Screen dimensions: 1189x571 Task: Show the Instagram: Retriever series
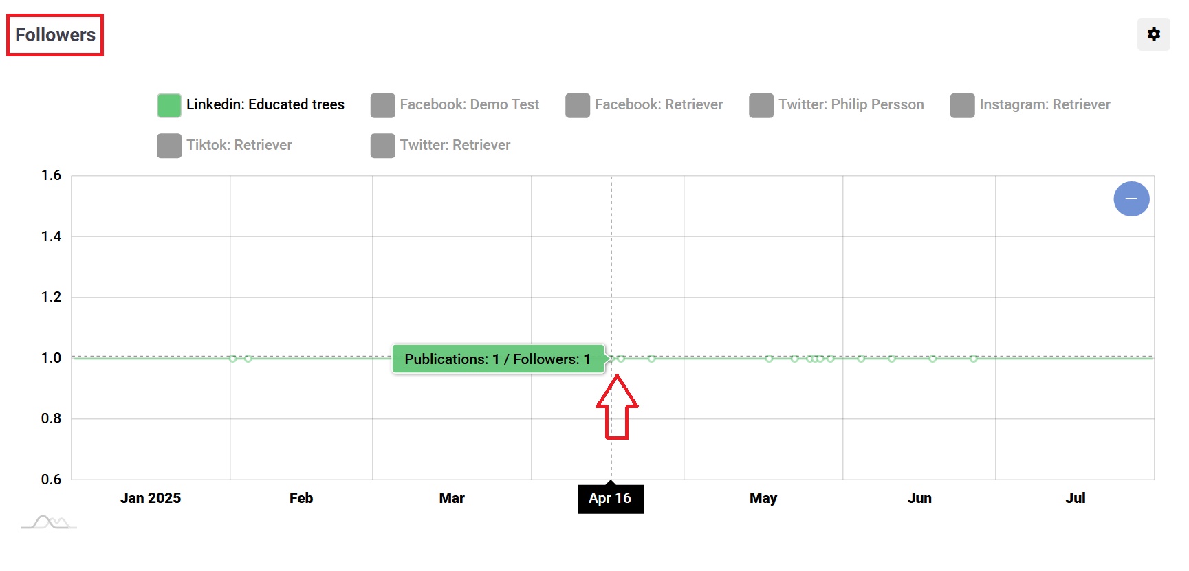[x=1030, y=104]
